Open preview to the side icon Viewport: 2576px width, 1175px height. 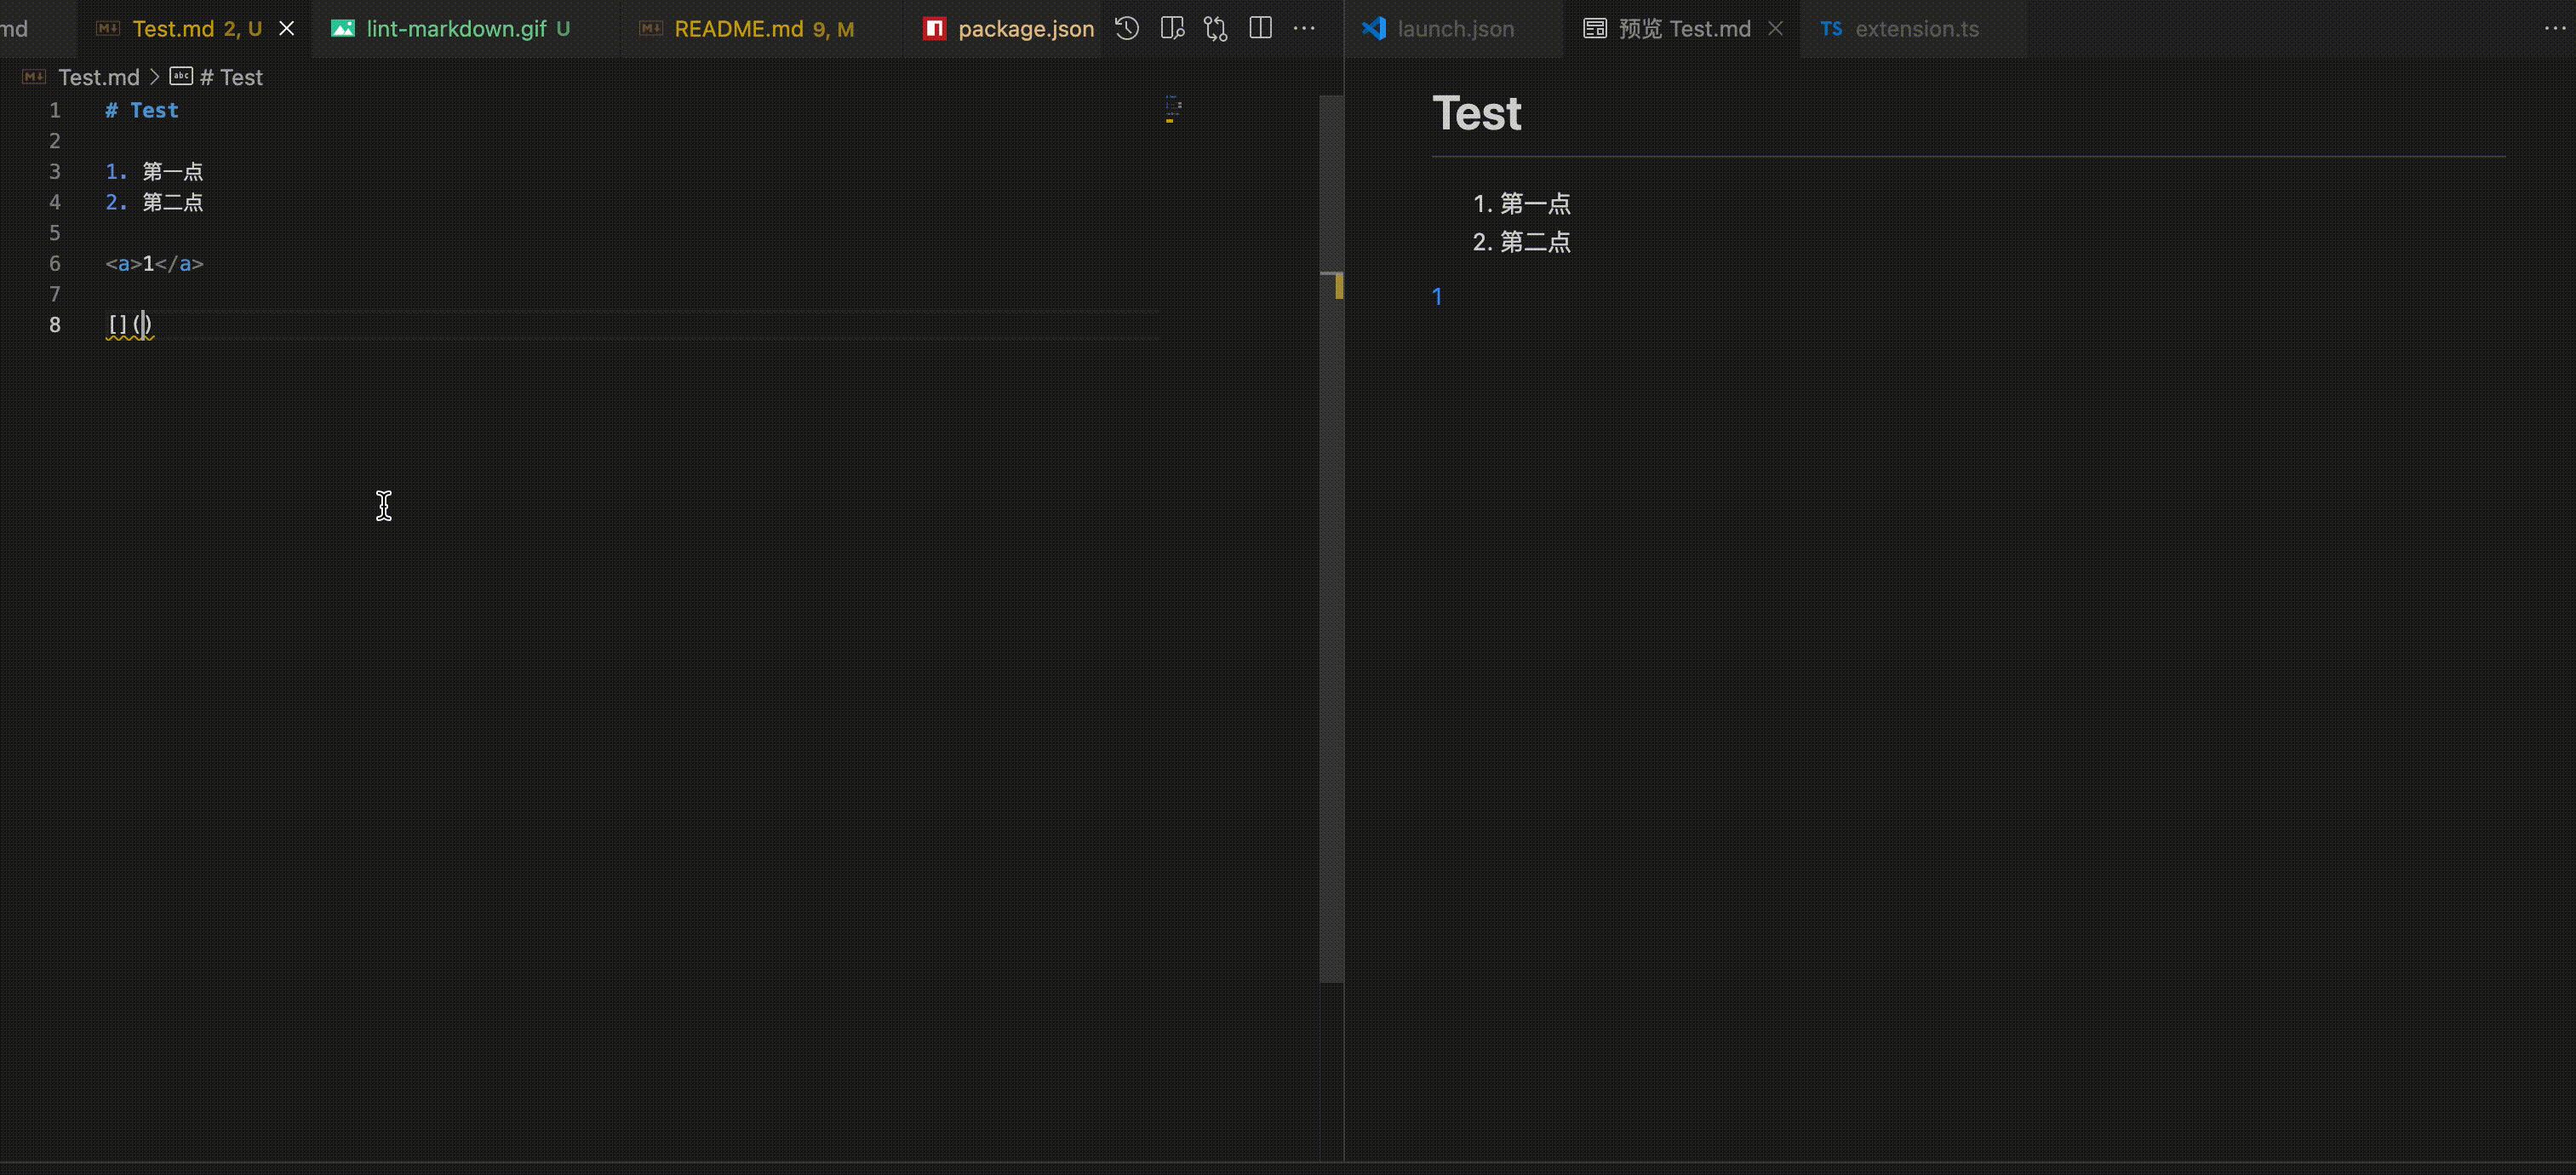[1172, 28]
